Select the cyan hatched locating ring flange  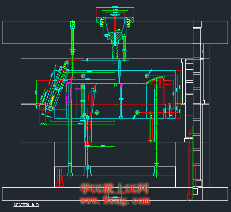pyautogui.click(x=115, y=20)
